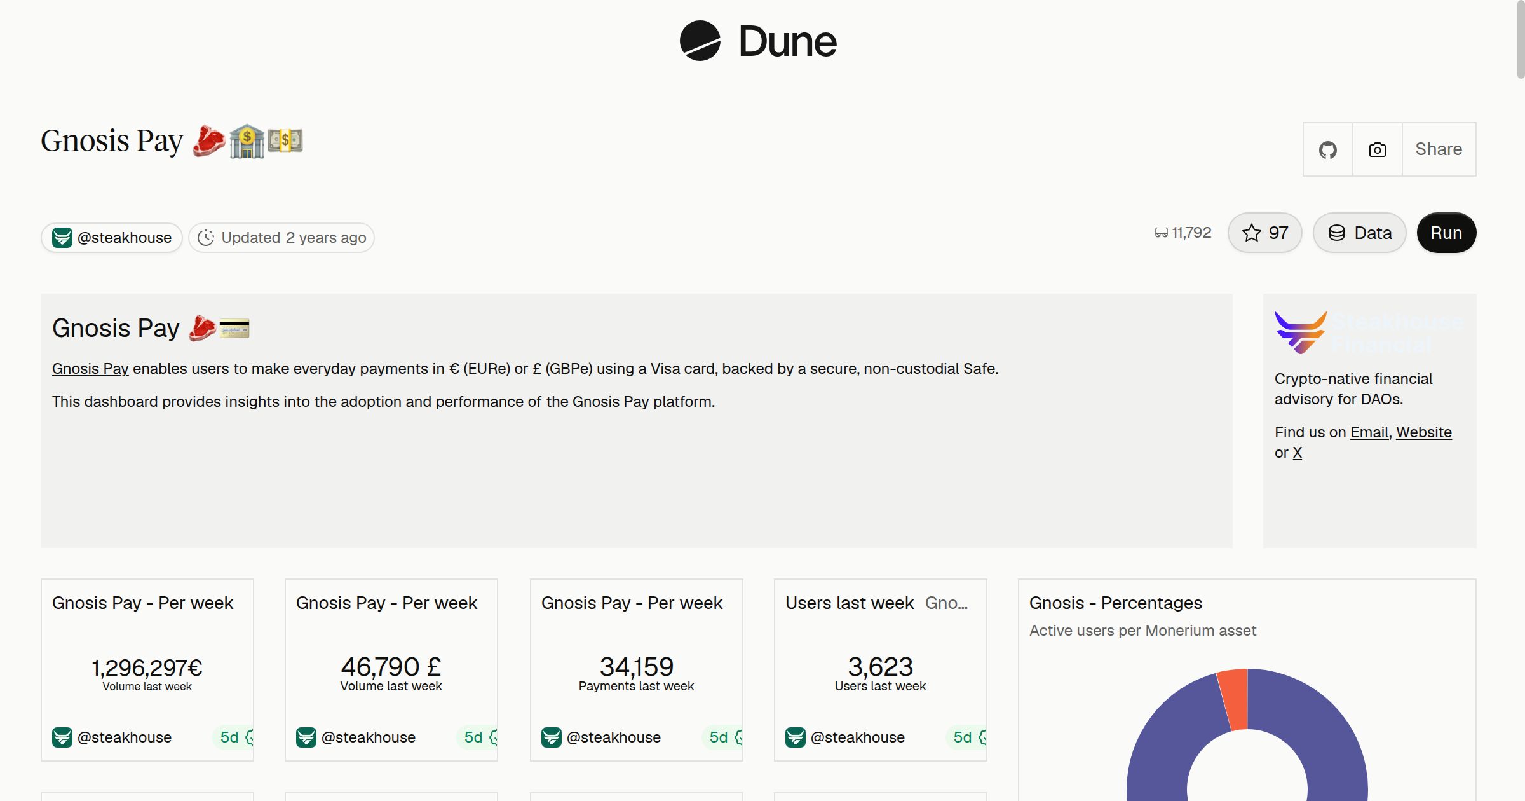Click the Steakhouse Financial logo
This screenshot has height=801, width=1525.
pos(1369,332)
